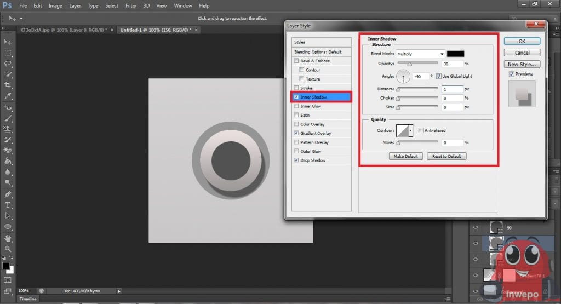Open the Filter menu

(x=131, y=5)
